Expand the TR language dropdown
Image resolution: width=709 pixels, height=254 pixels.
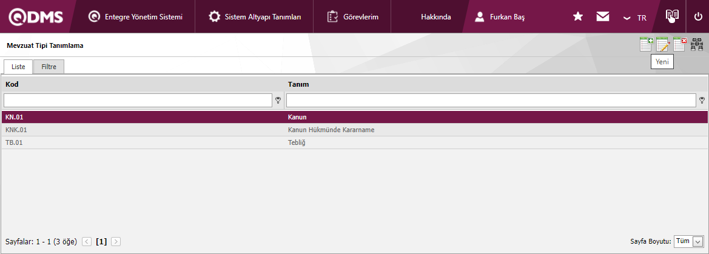(x=635, y=18)
